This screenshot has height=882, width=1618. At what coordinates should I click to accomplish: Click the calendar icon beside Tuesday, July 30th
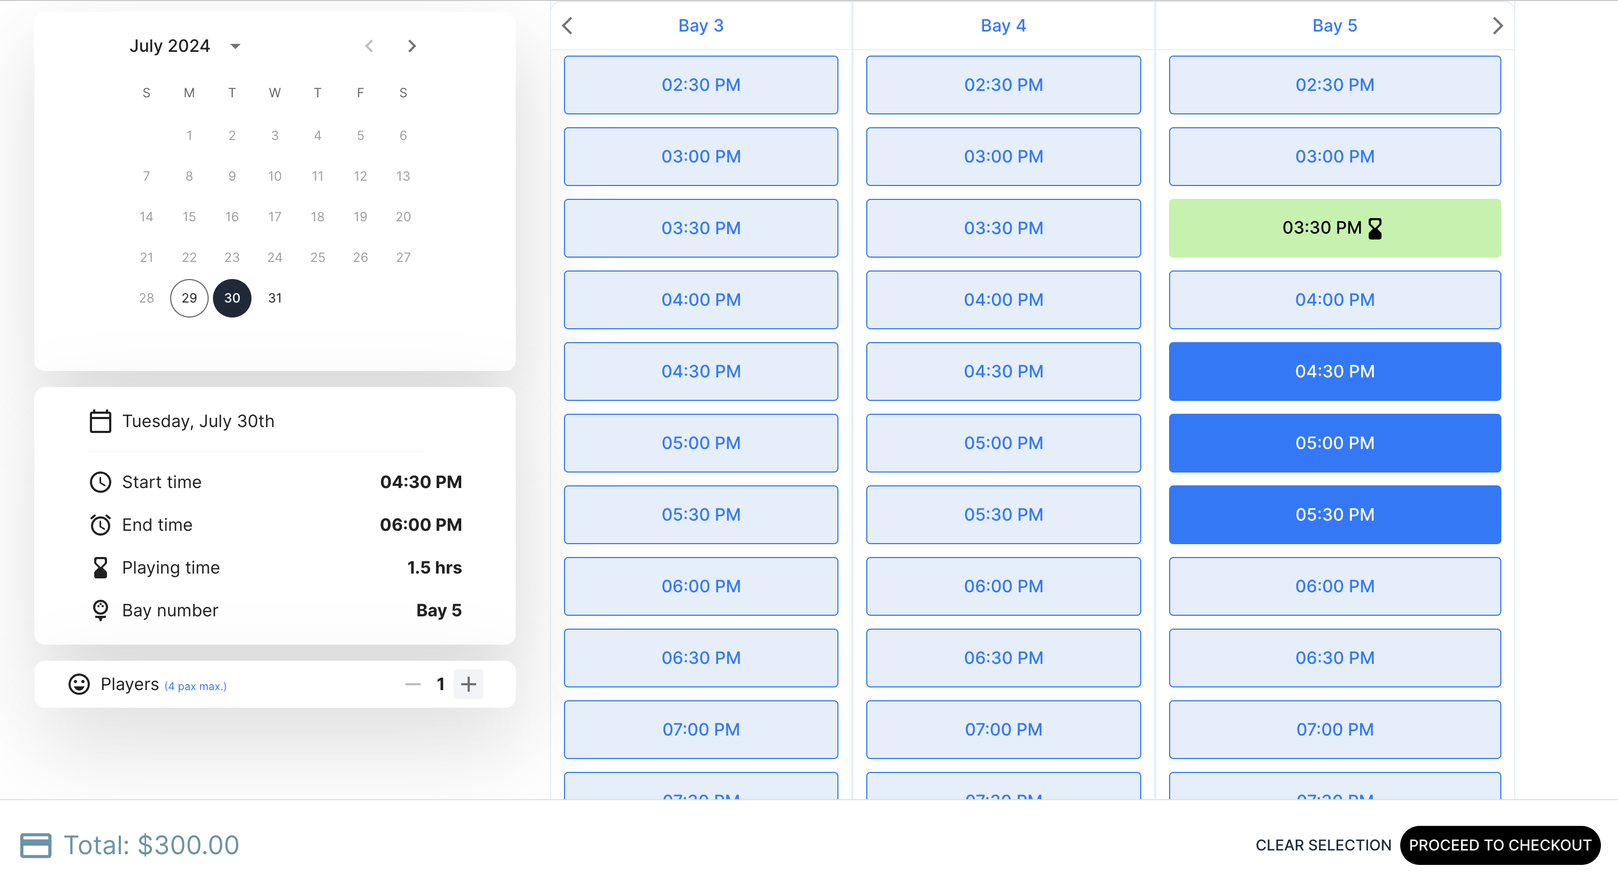coord(101,421)
